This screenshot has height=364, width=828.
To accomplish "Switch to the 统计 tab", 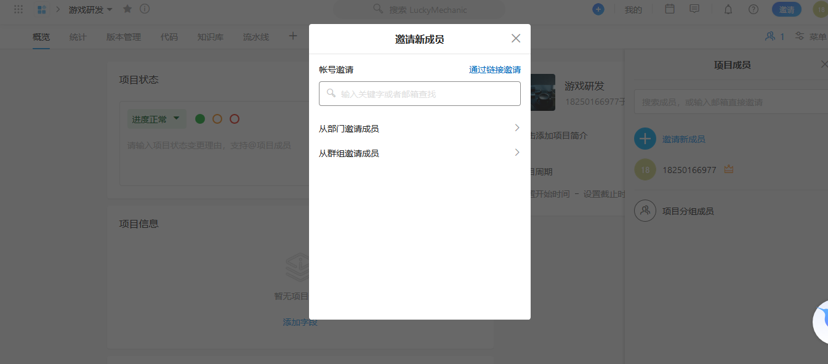I will [78, 37].
